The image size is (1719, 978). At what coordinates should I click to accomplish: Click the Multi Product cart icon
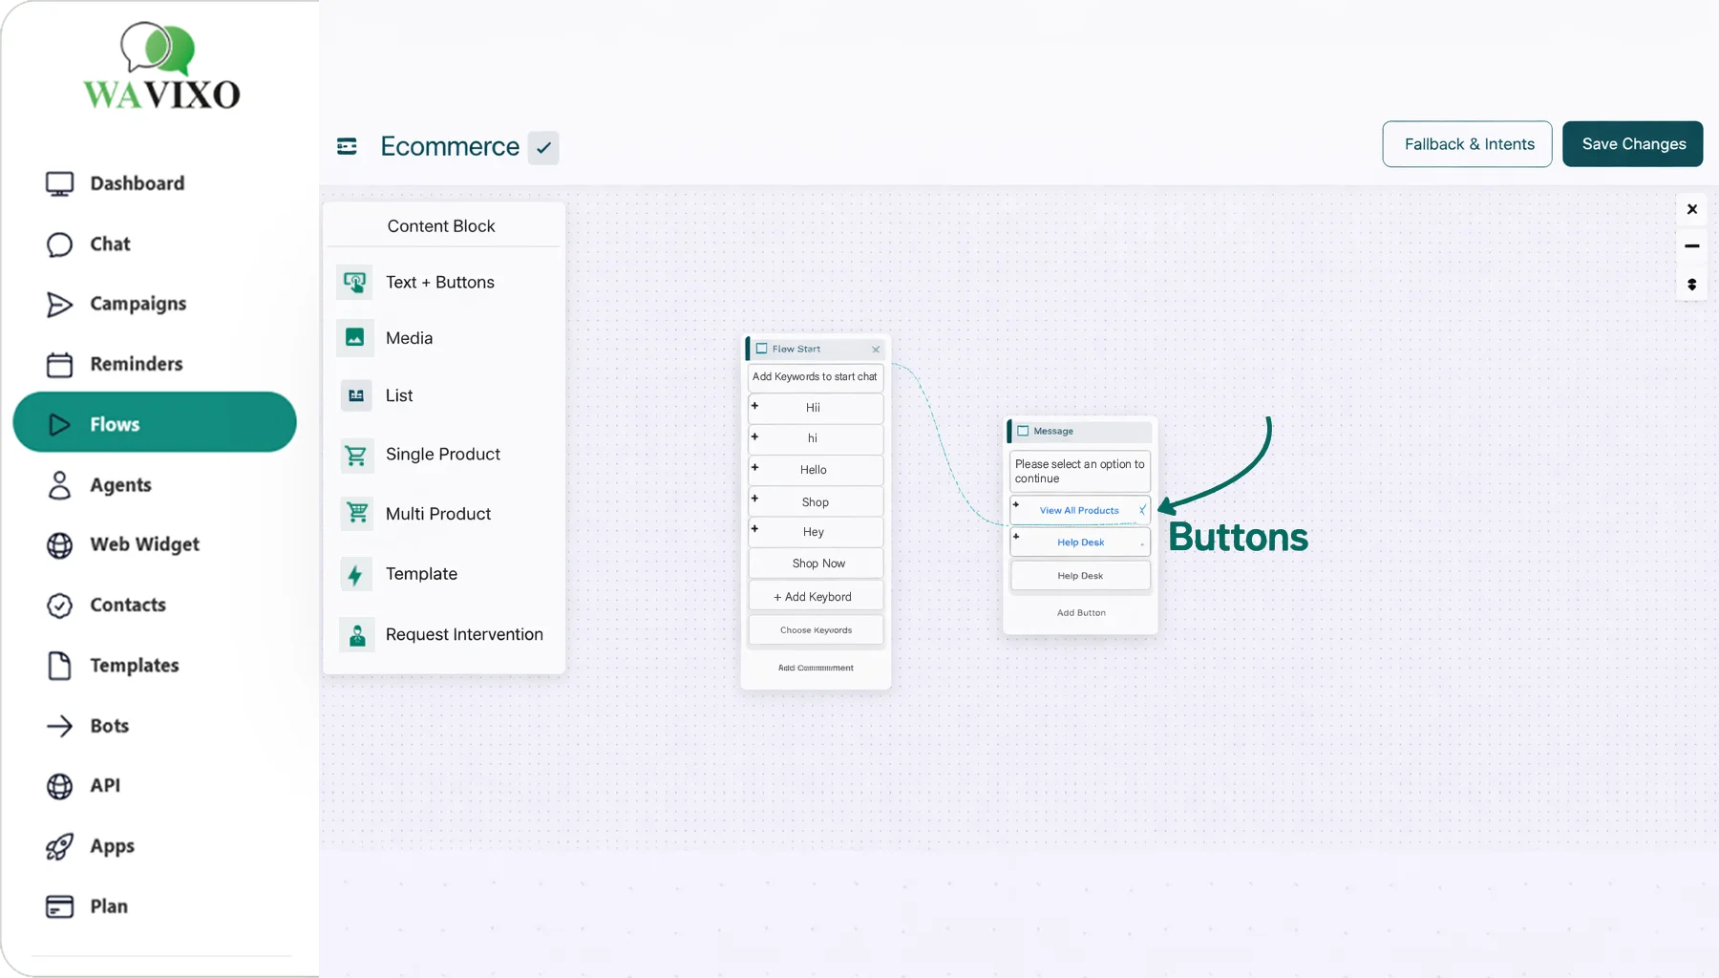point(356,514)
